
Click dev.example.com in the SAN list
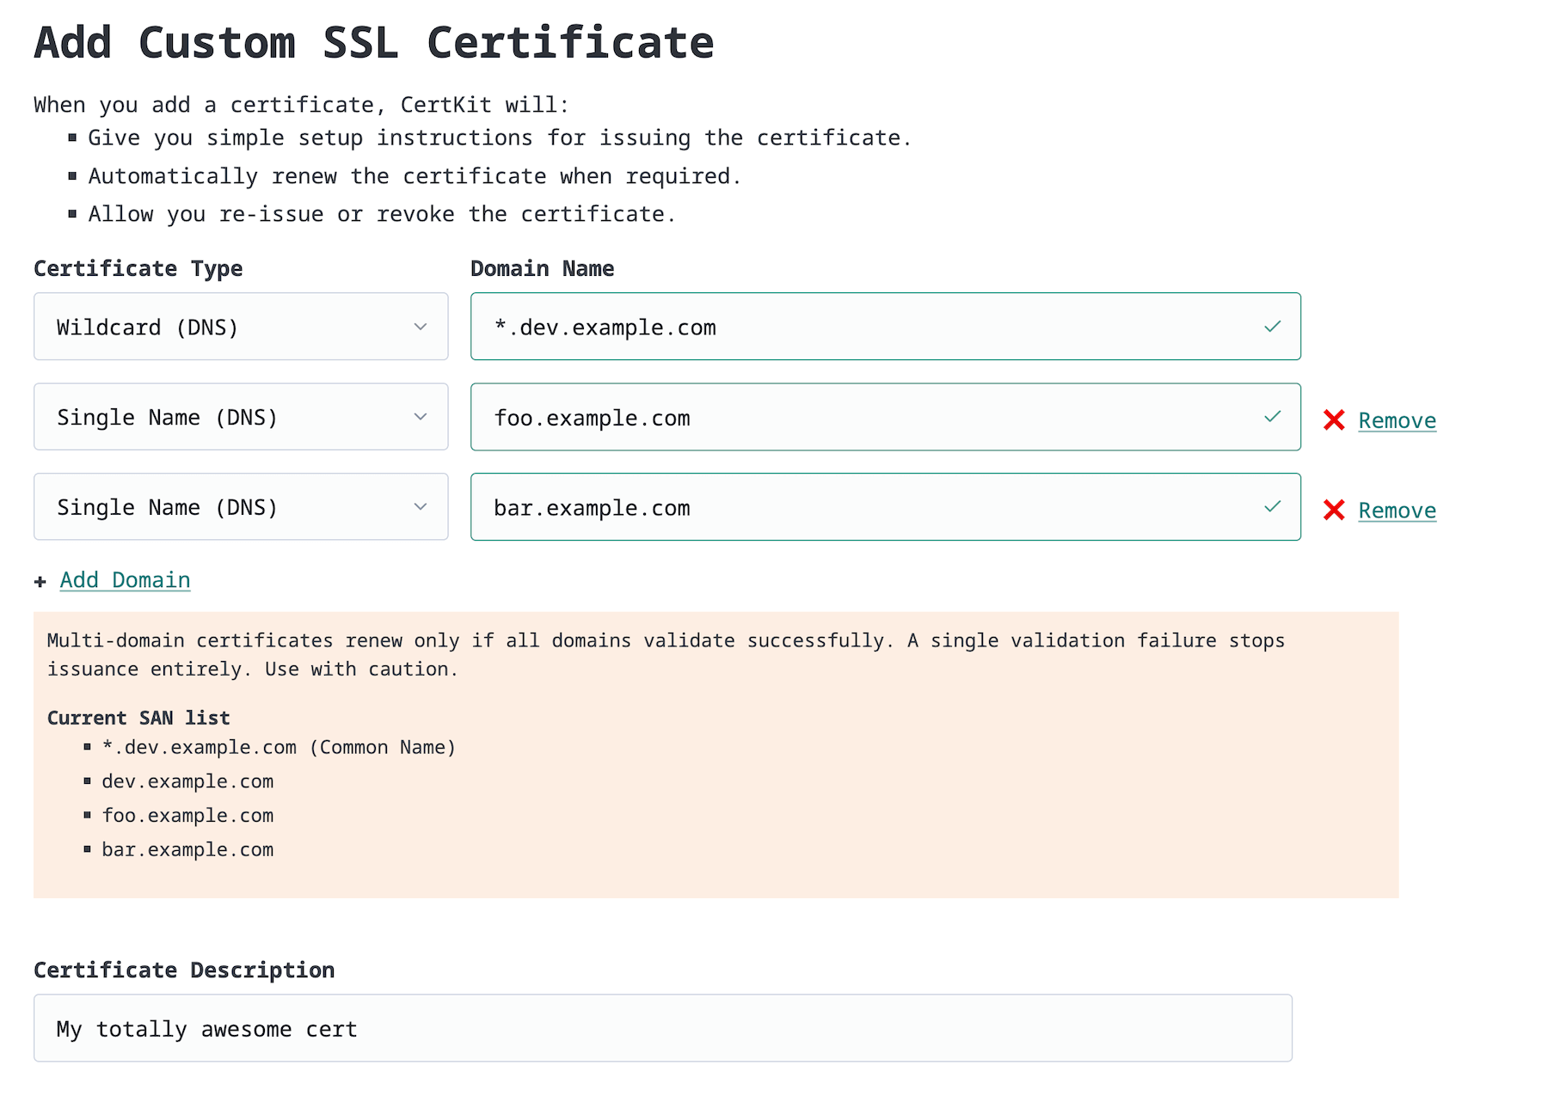(x=187, y=781)
